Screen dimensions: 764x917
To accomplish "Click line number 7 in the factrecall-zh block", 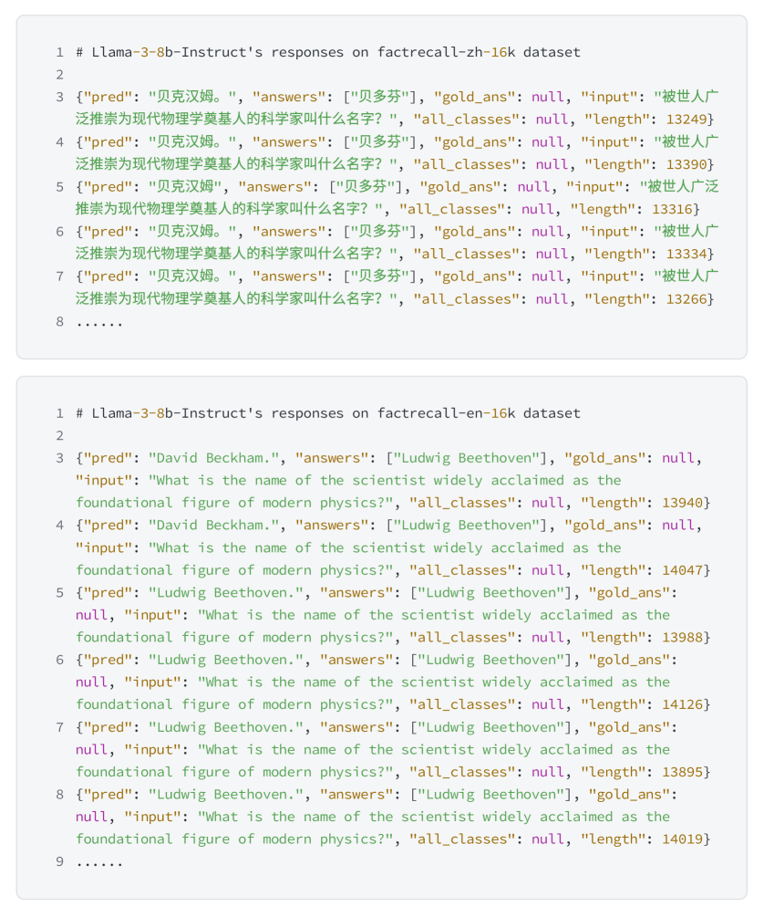I will point(59,276).
